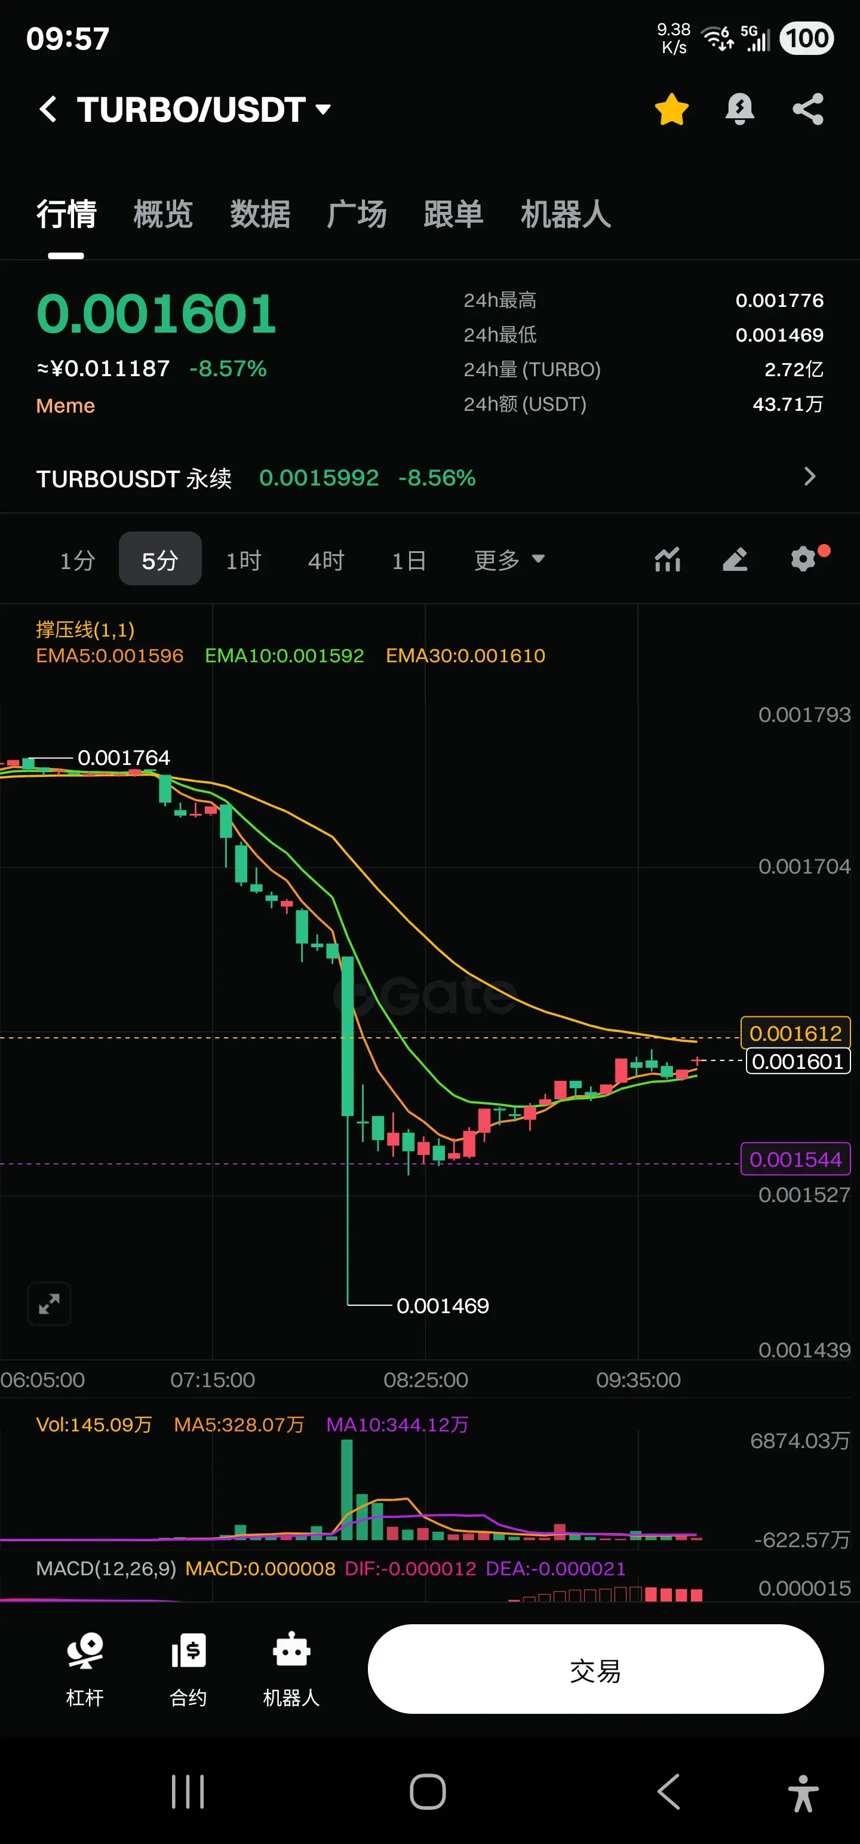Viewport: 860px width, 1844px height.
Task: Tap the 0.001469 low marker on chart
Action: [x=443, y=1306]
